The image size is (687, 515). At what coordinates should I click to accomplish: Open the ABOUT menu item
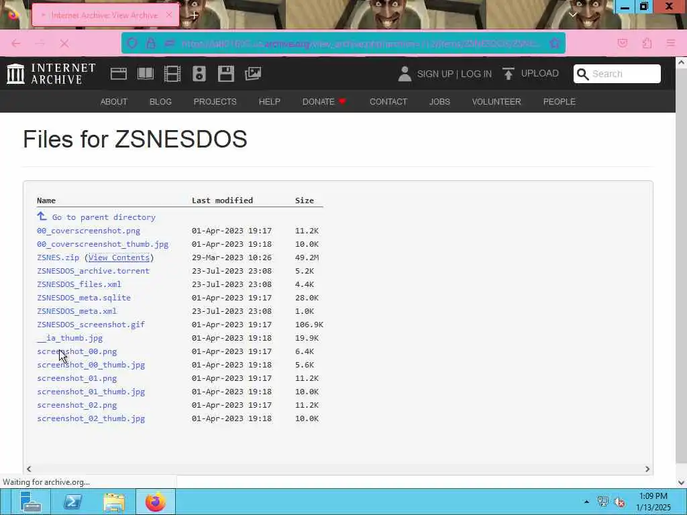coord(114,102)
